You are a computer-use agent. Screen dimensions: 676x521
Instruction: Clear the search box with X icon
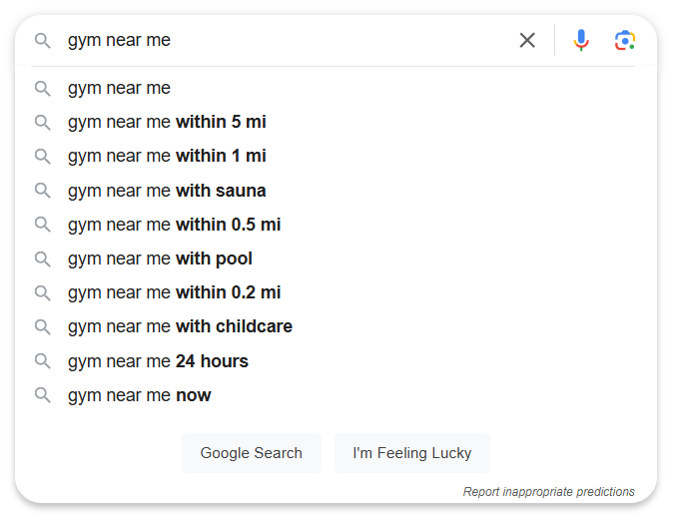pos(527,41)
